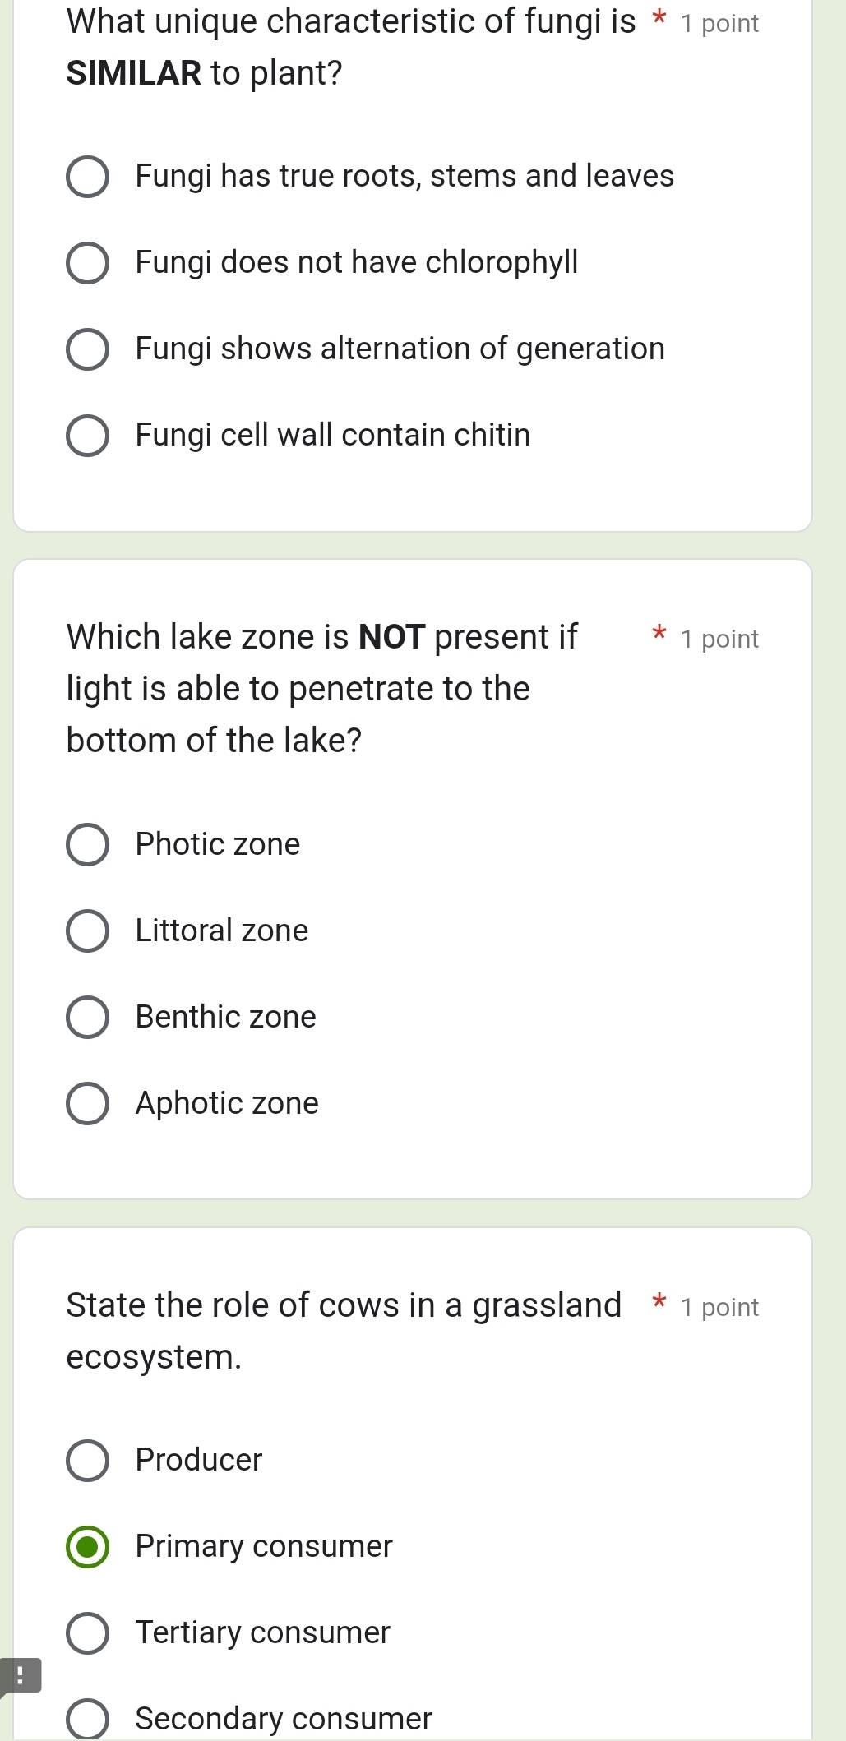Choose "Fungi does not have chlorophyll" option
The image size is (846, 1741).
tap(87, 263)
